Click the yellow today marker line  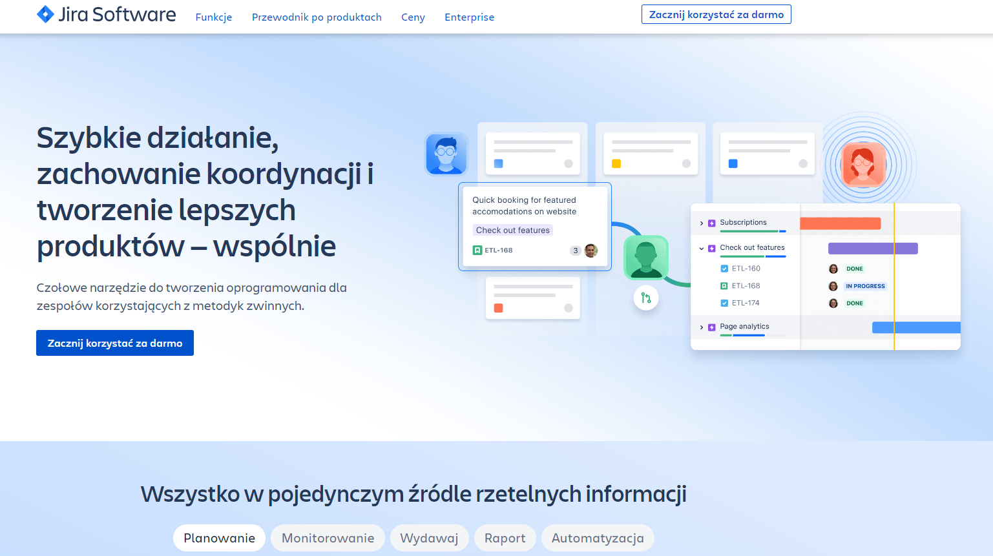point(894,276)
